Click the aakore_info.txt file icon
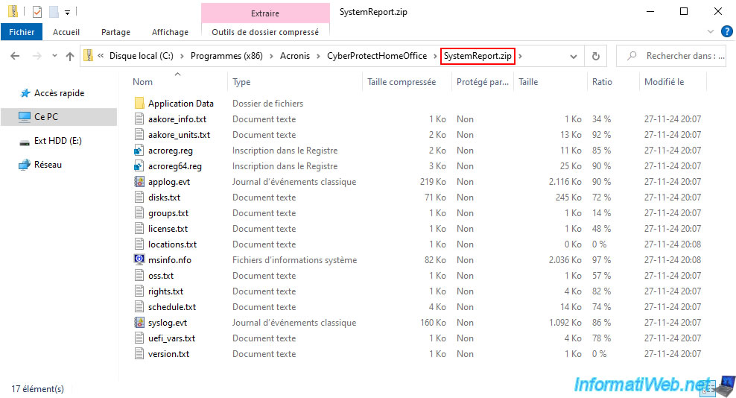Screen dimensions: 736x398 click(139, 119)
